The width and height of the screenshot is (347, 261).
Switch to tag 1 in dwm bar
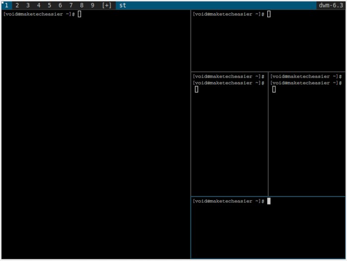point(6,5)
